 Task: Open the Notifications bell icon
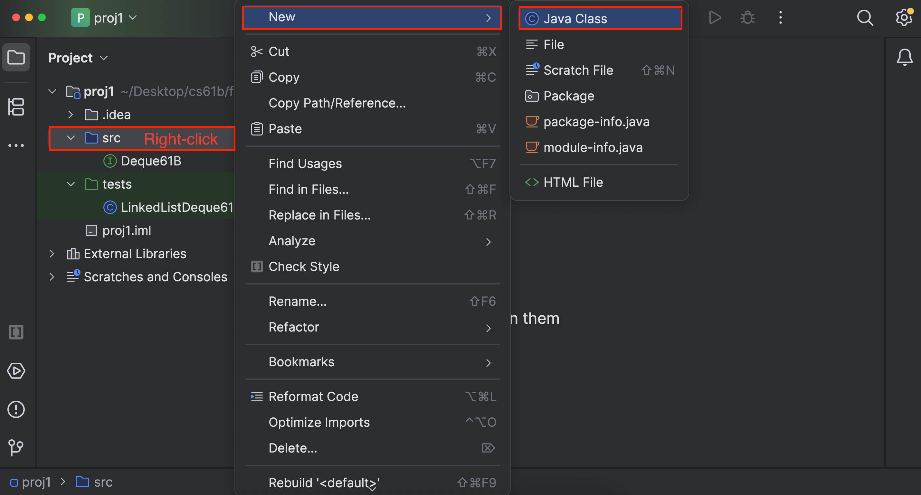pyautogui.click(x=905, y=57)
